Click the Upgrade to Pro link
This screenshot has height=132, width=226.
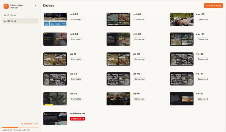[x=31, y=124]
